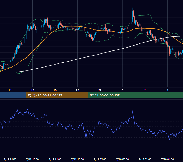Viewport: 183px width, 162px height.
Task: Click hour label 20 on time axis
Action: [x=78, y=90]
